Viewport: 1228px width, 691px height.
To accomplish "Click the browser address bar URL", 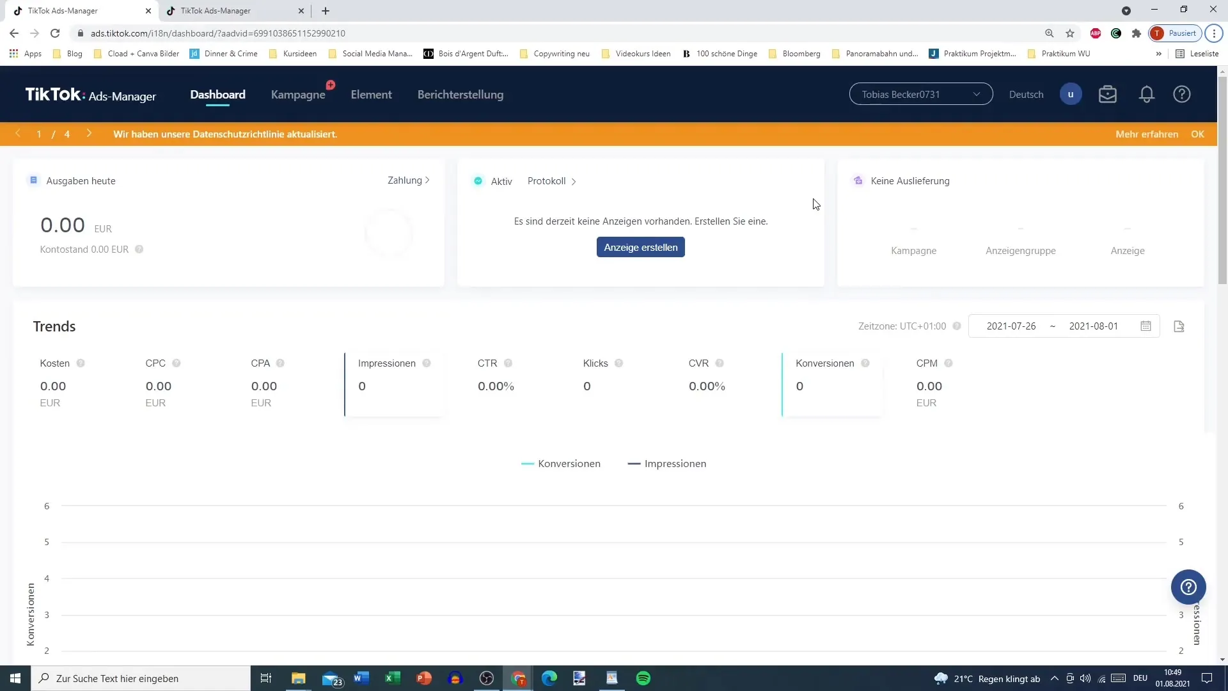I will pyautogui.click(x=217, y=33).
